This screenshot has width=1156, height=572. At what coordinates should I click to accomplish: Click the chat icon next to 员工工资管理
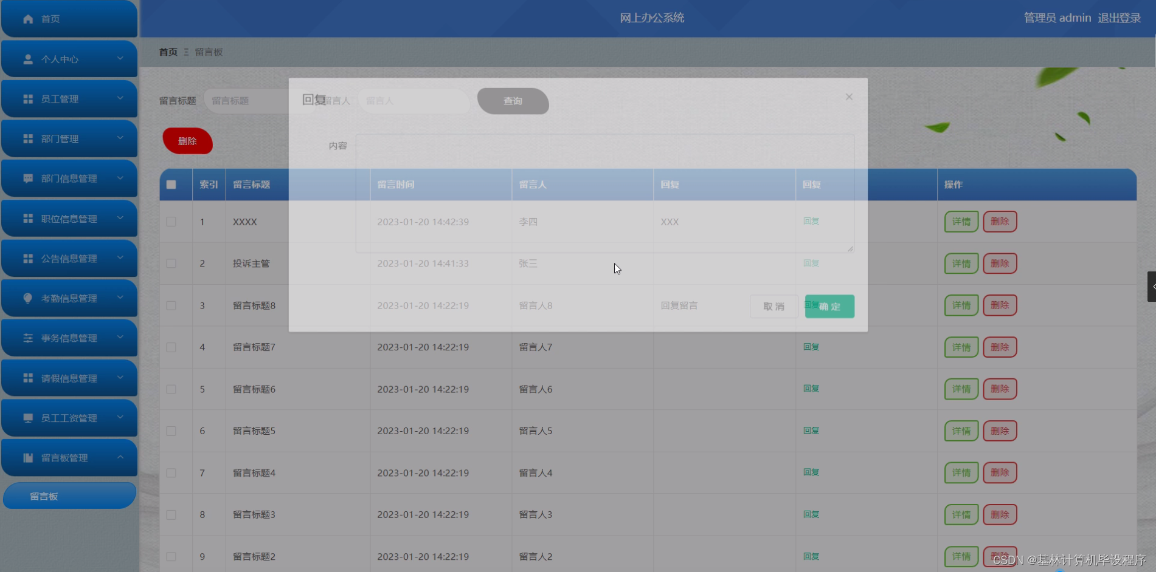tap(27, 418)
